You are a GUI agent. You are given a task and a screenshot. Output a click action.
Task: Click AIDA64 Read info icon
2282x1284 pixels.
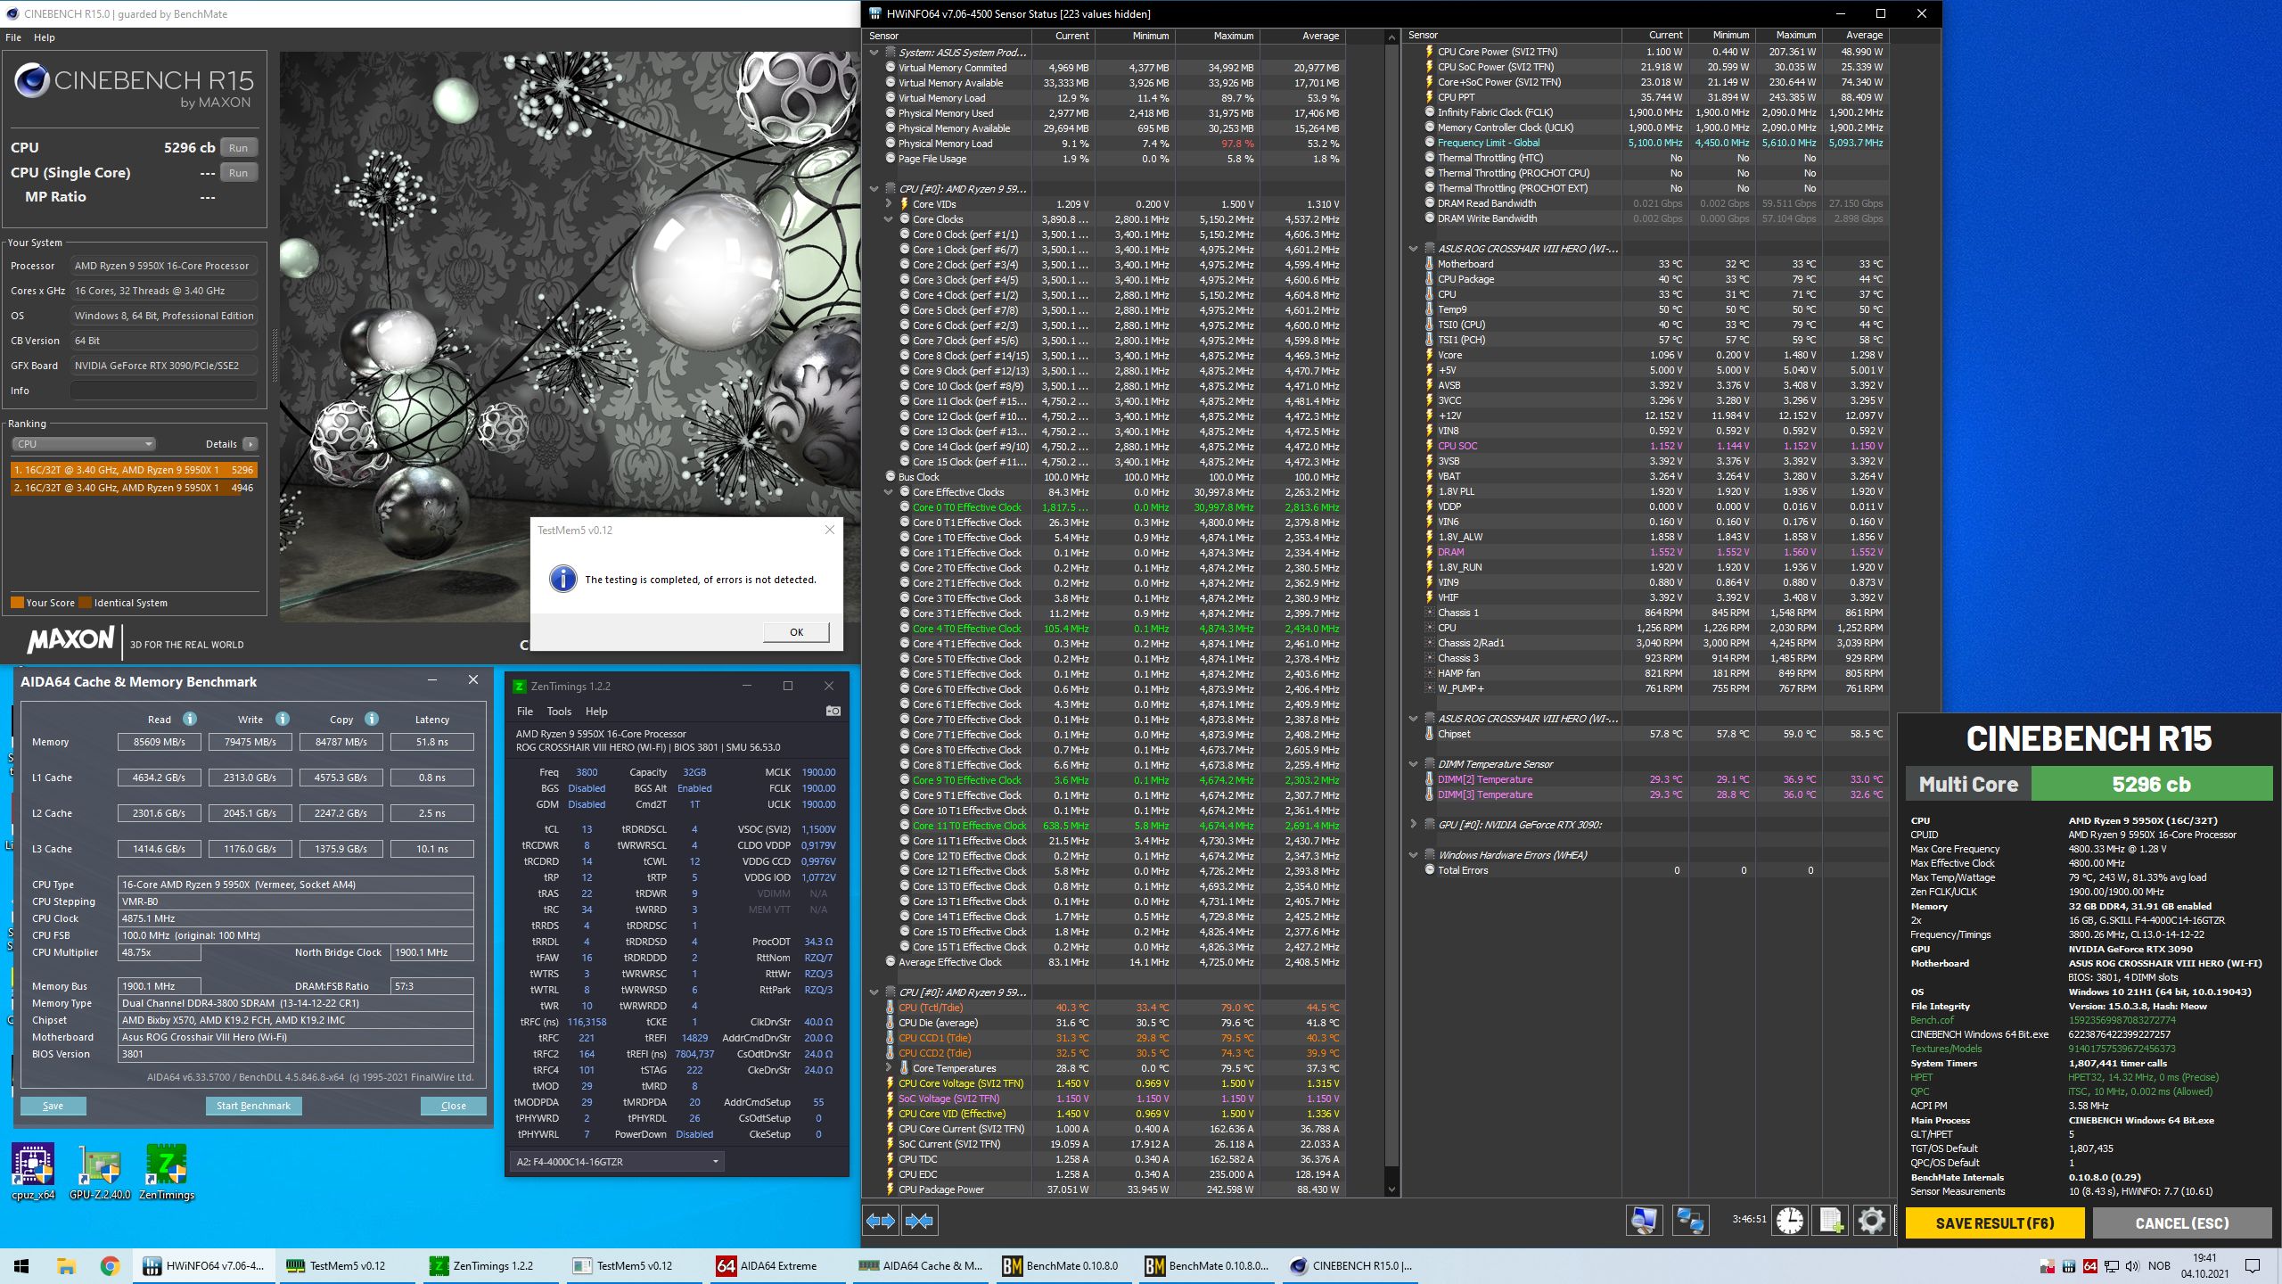pos(189,719)
